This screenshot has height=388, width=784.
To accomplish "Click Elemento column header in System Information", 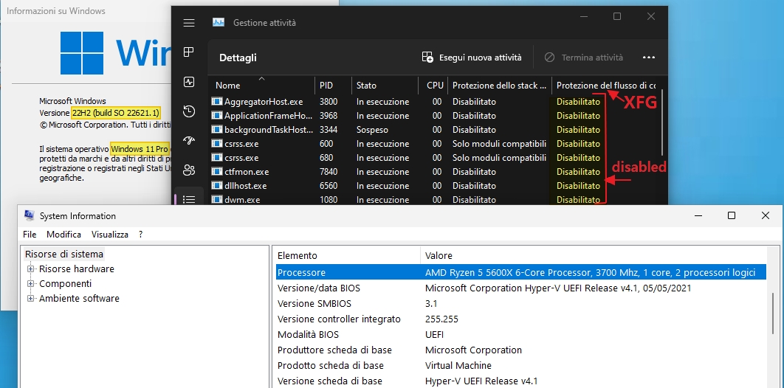I will click(x=348, y=256).
